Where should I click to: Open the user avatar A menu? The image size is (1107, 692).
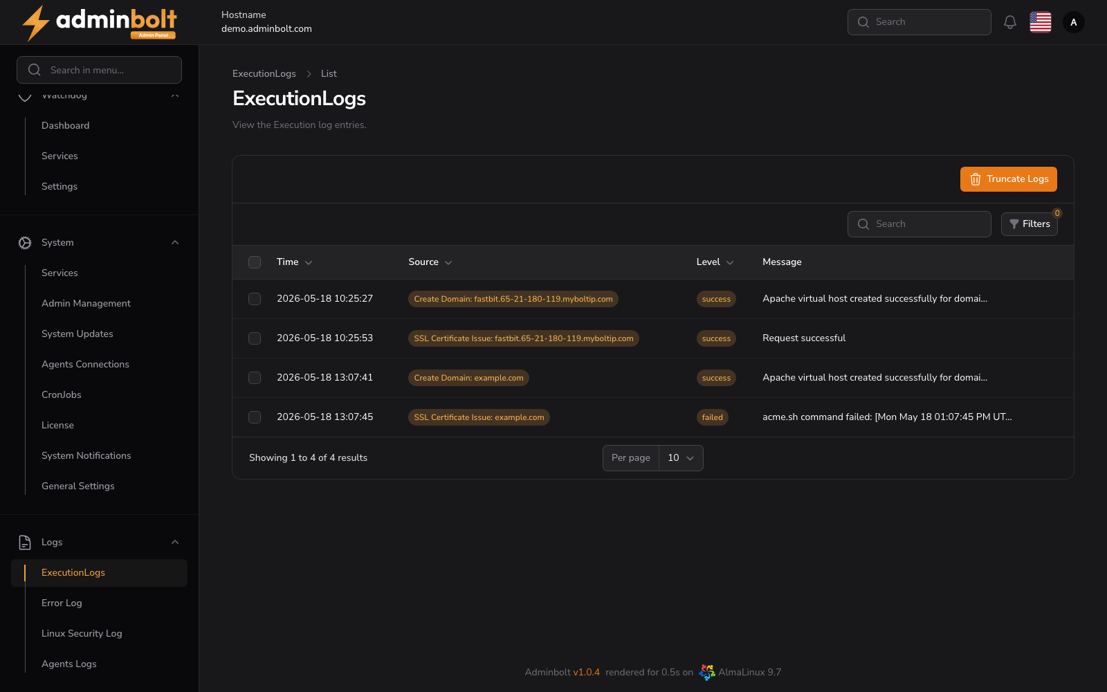tap(1074, 22)
